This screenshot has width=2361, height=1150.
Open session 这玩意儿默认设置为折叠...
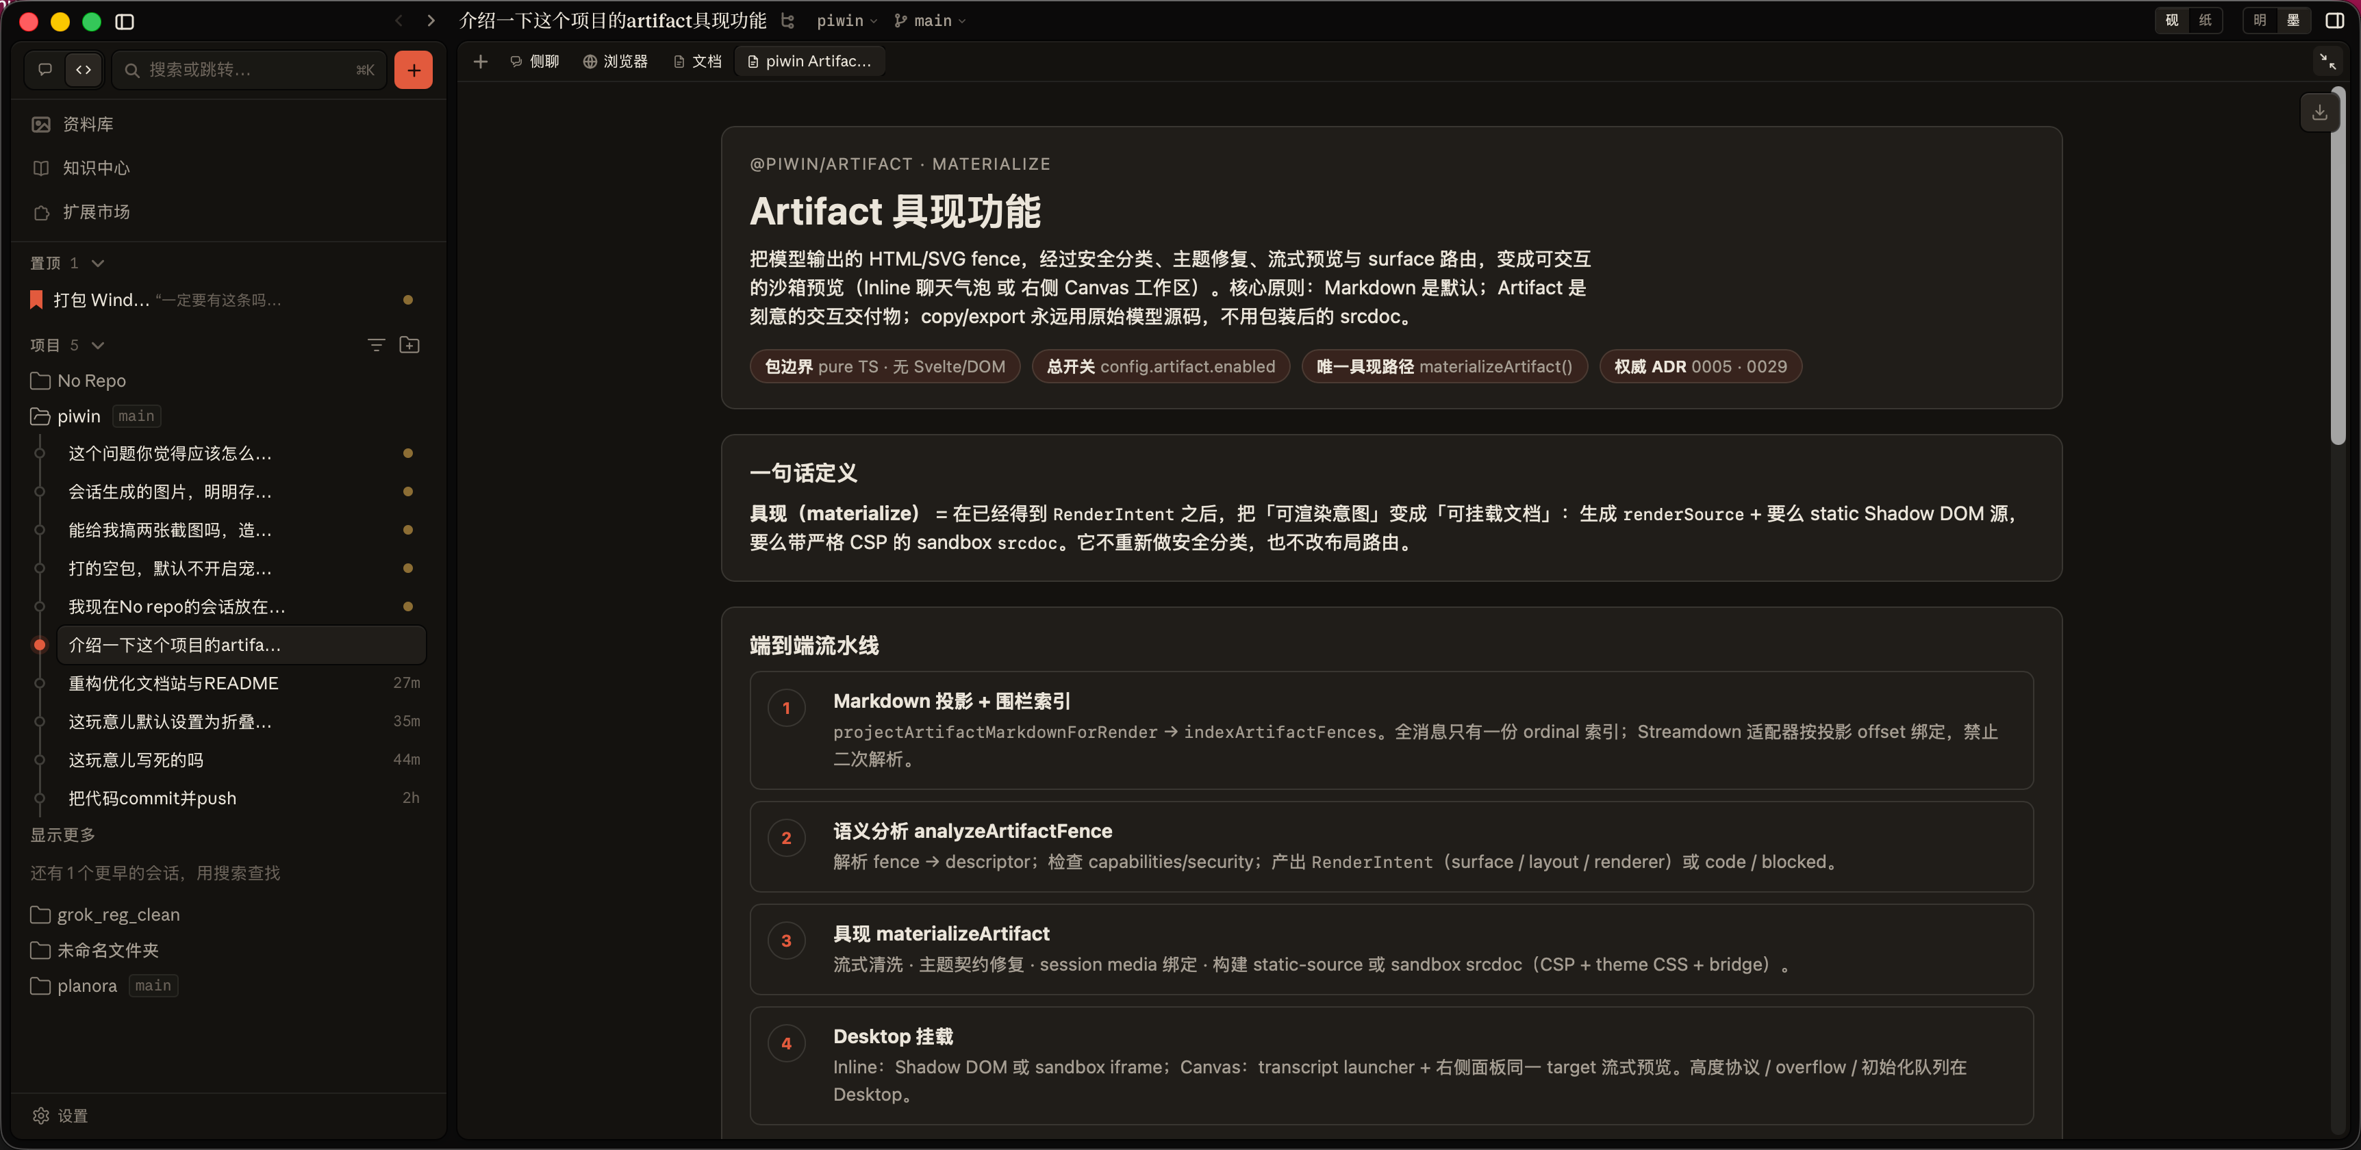click(x=240, y=722)
